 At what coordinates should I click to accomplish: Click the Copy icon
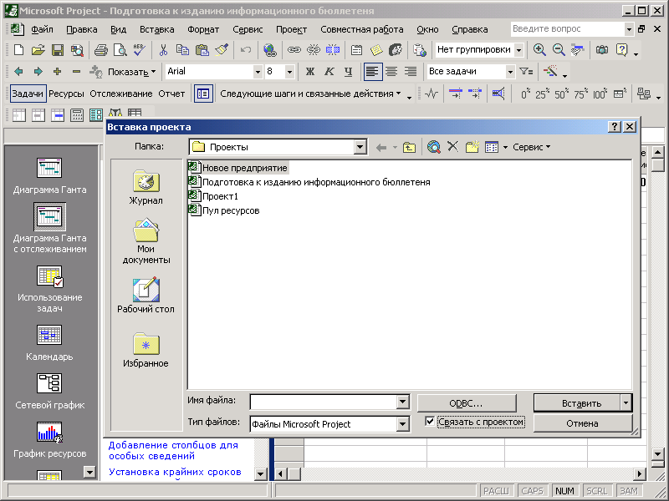pyautogui.click(x=182, y=50)
